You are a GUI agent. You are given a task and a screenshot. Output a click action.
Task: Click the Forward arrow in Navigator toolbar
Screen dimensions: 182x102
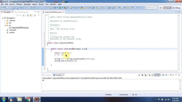[20, 15]
